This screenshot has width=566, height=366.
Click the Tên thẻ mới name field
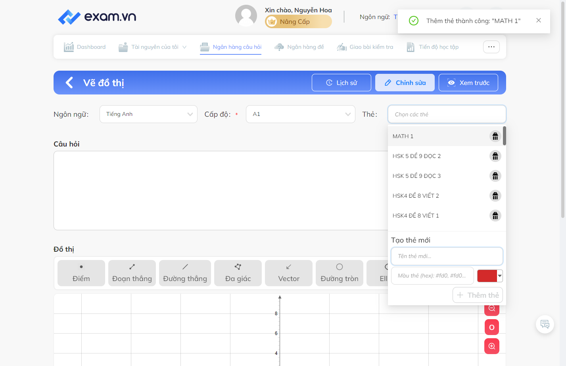[447, 256]
